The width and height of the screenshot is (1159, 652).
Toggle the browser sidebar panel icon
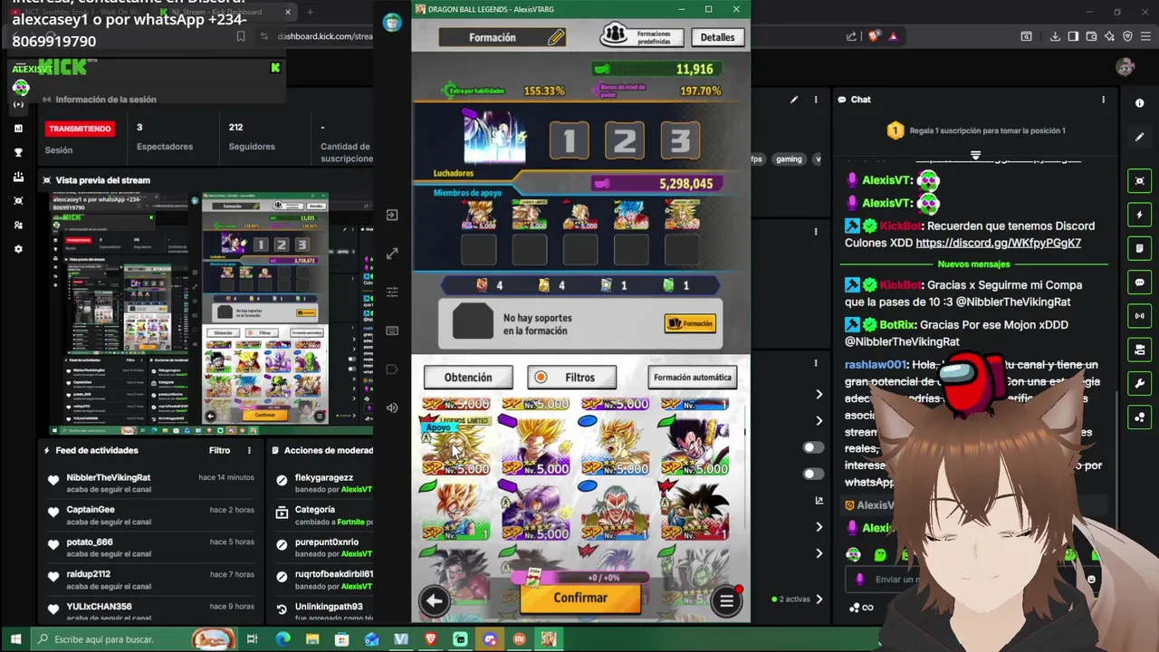tap(1073, 36)
